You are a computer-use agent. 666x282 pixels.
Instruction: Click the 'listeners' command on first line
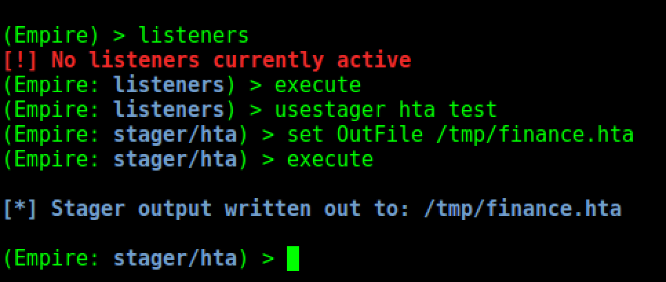point(193,34)
